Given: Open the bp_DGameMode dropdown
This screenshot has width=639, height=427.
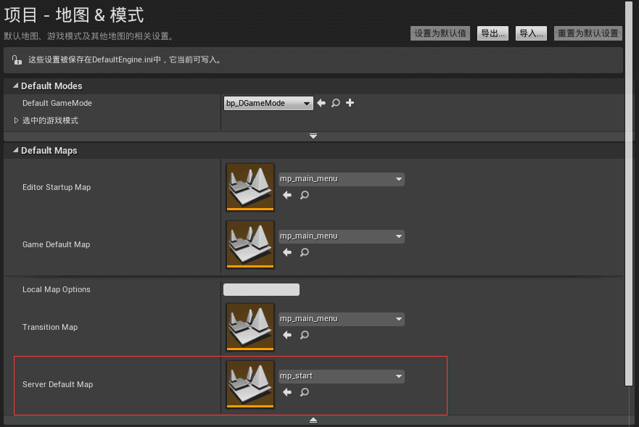Looking at the screenshot, I should point(268,104).
